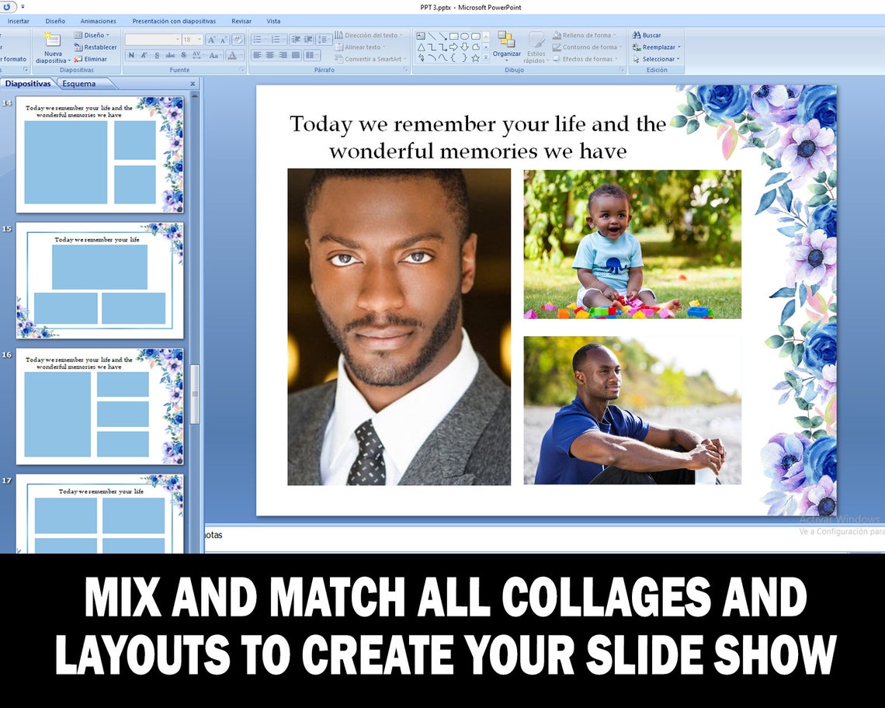Switch to the Vista ribbon tab
Screen dimensions: 885x708
pos(273,21)
